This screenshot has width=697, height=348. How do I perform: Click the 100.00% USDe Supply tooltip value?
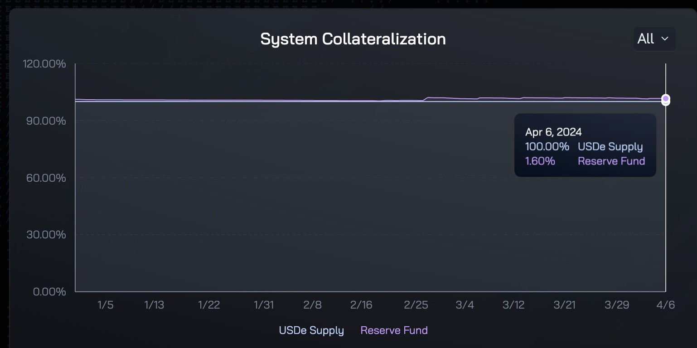[547, 146]
